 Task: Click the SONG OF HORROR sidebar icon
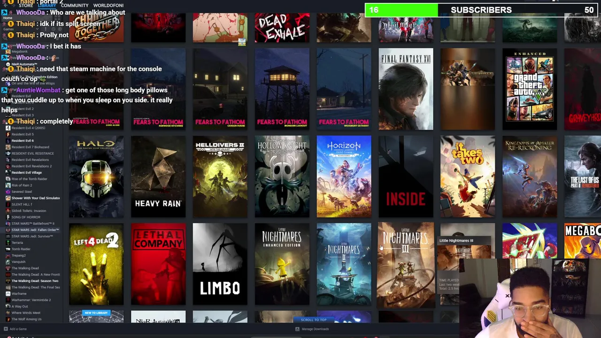(8, 217)
